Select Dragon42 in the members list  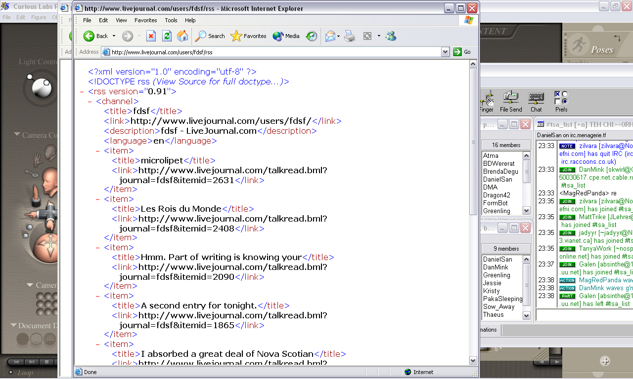pyautogui.click(x=496, y=195)
